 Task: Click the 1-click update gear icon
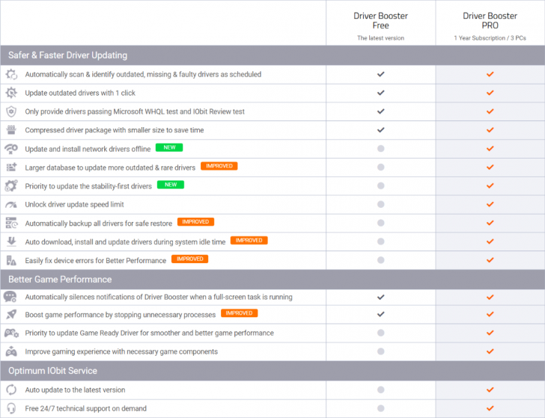[11, 93]
